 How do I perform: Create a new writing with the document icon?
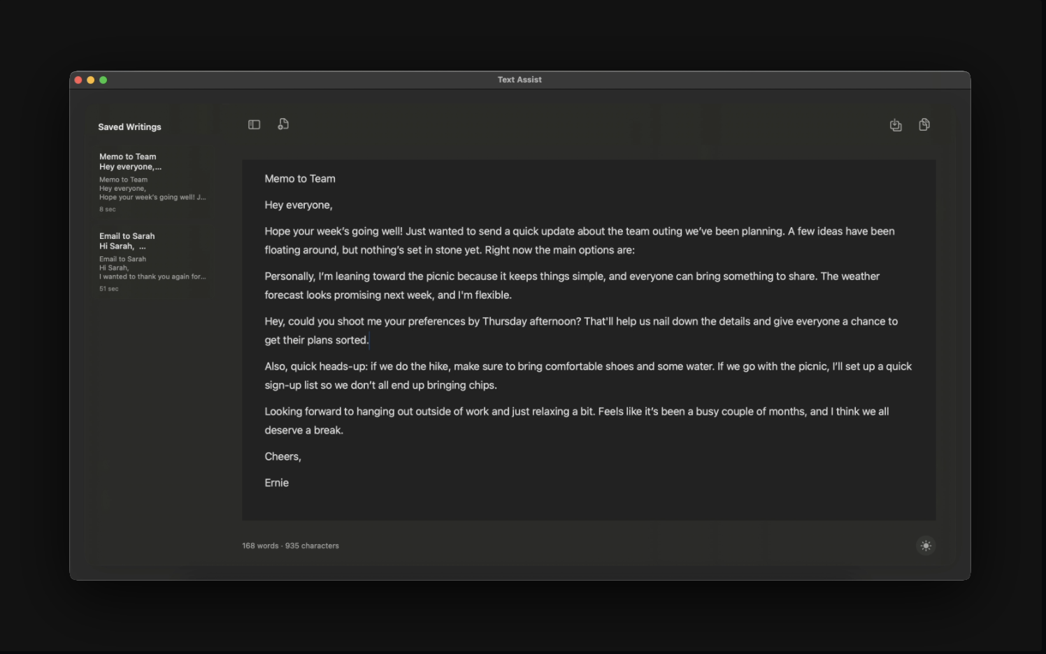(x=283, y=124)
